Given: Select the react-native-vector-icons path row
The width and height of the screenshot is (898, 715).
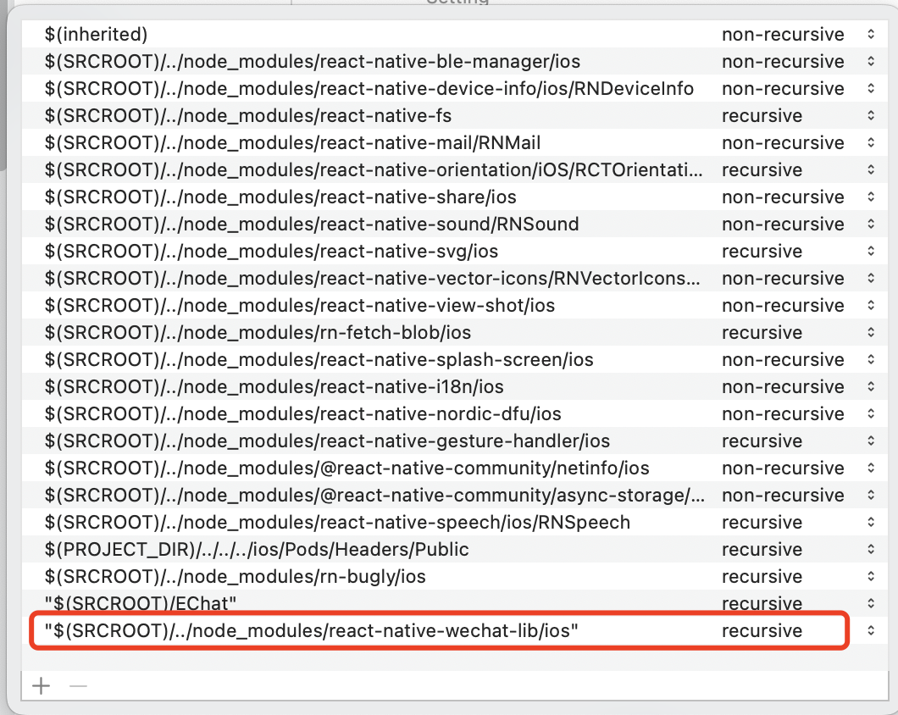Looking at the screenshot, I should tap(373, 279).
